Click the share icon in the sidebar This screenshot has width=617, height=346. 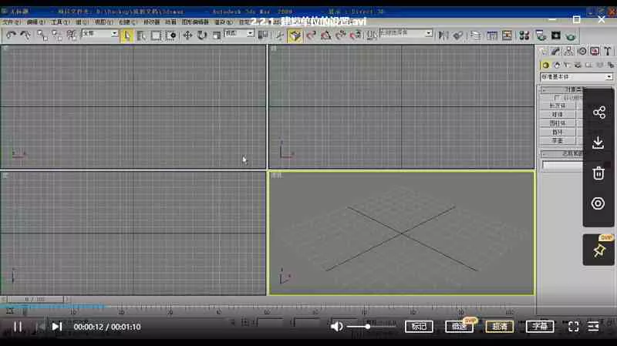pyautogui.click(x=598, y=113)
